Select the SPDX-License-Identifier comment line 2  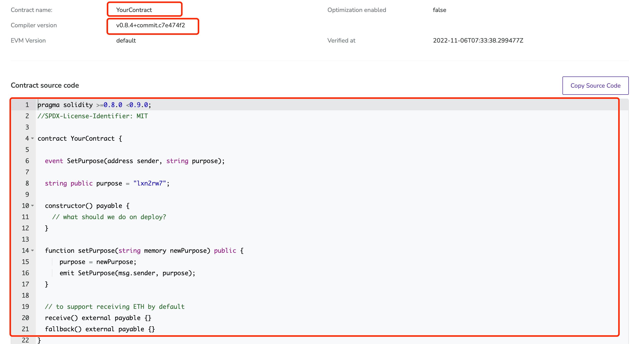pyautogui.click(x=93, y=116)
